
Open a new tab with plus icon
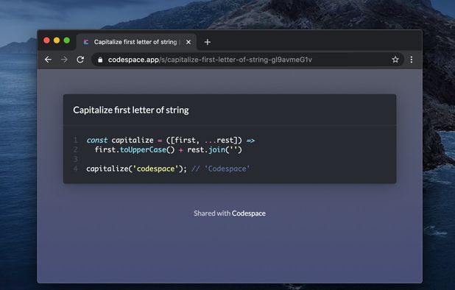pyautogui.click(x=207, y=43)
